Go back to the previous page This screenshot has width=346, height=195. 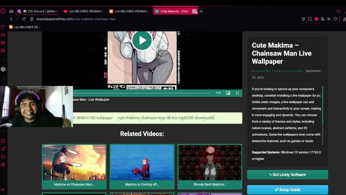[x=11, y=19]
